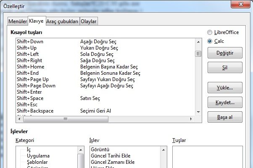Viewport: 253px width, 168px height.
Task: Switch to the Menüler tab
Action: [x=18, y=21]
